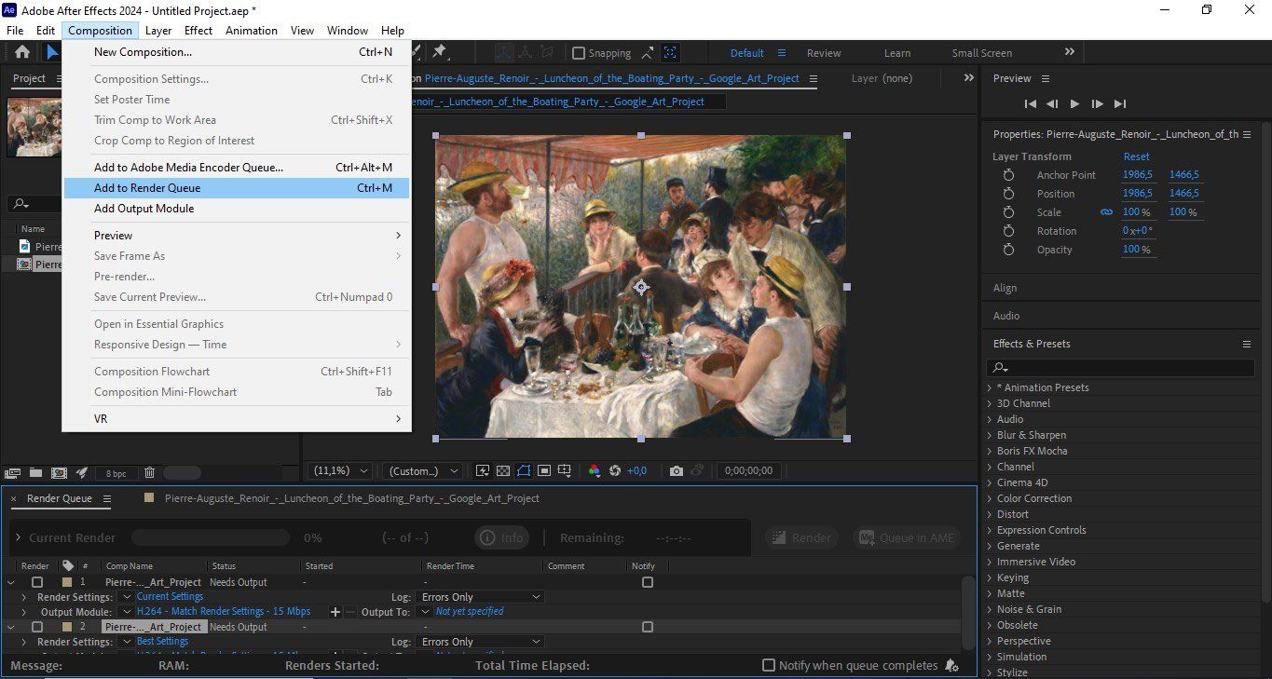
Task: Open Channel and Color Management settings icon
Action: pos(595,471)
